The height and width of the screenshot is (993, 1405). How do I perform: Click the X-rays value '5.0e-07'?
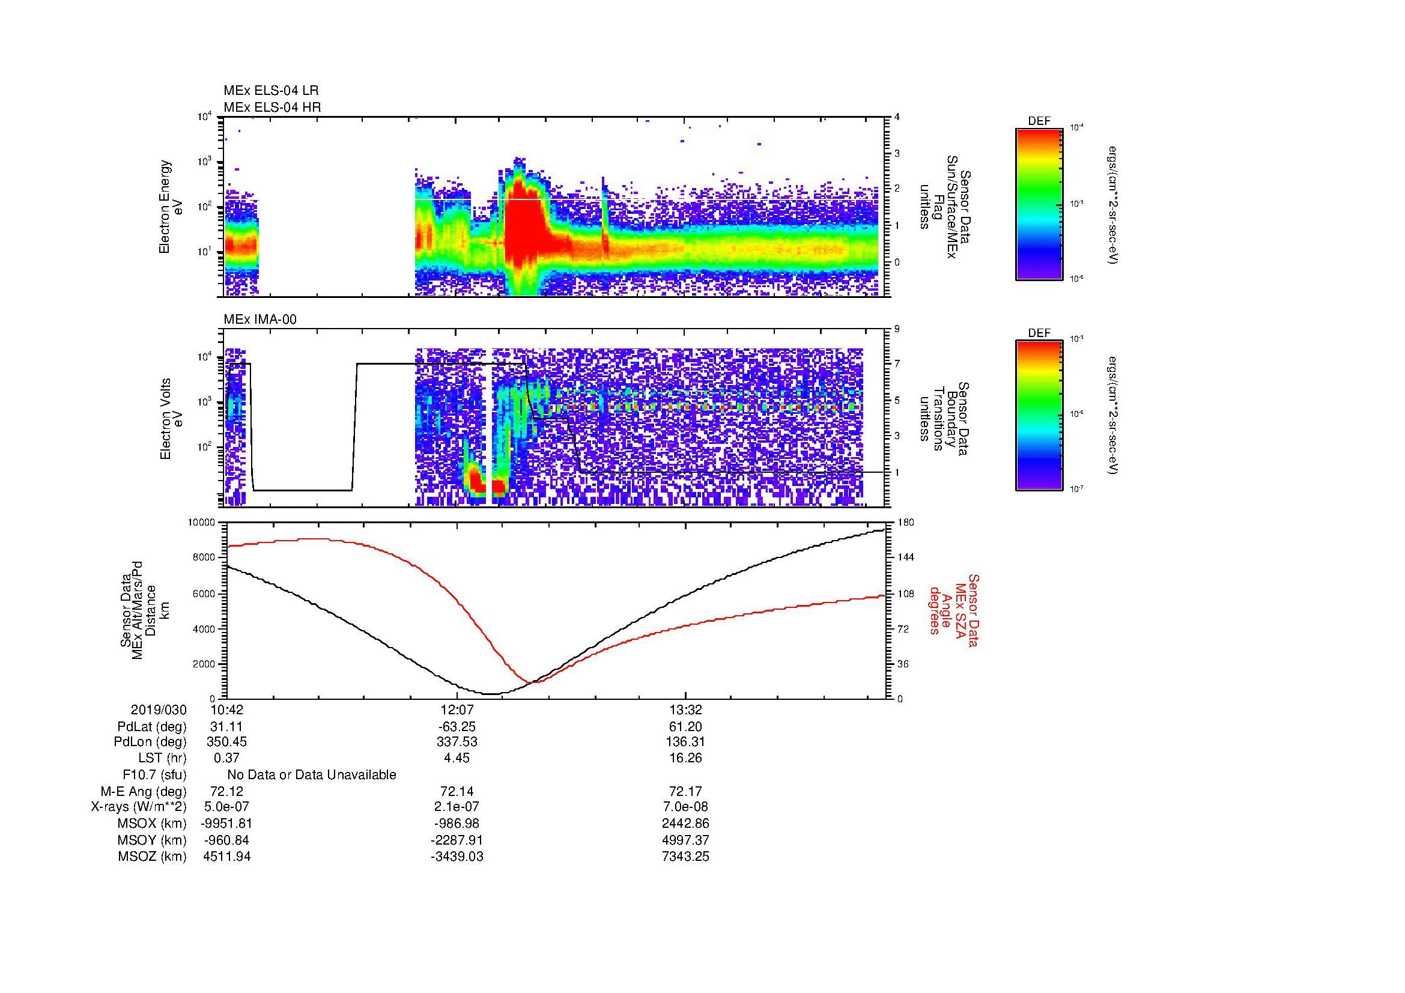[x=226, y=807]
